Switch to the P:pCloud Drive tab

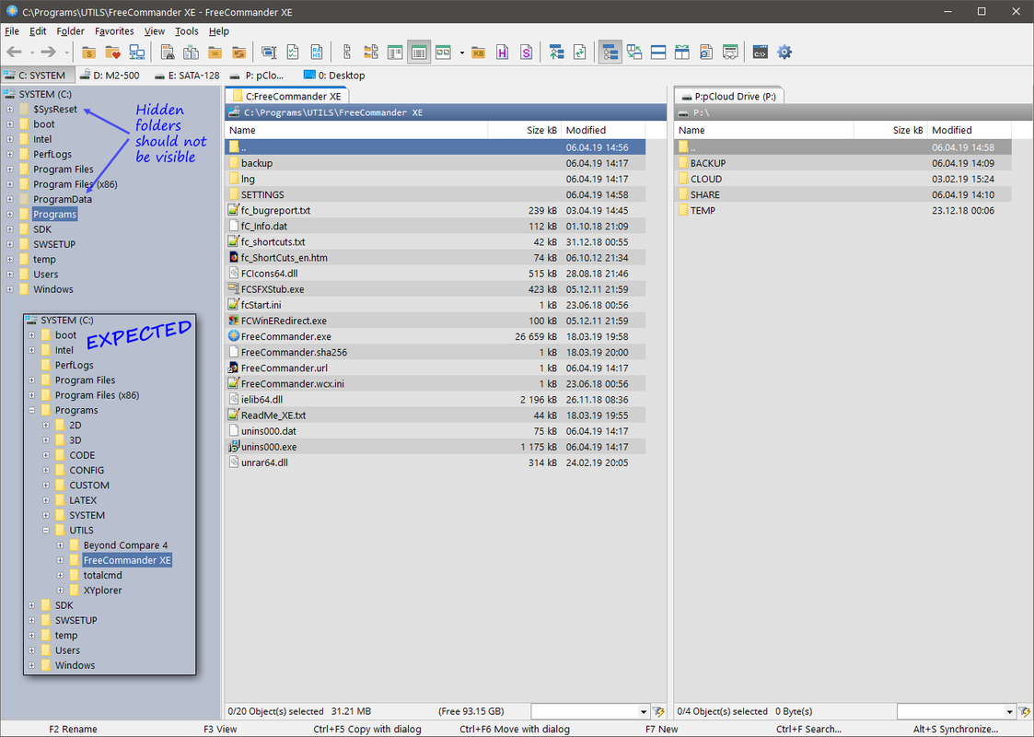tap(728, 97)
